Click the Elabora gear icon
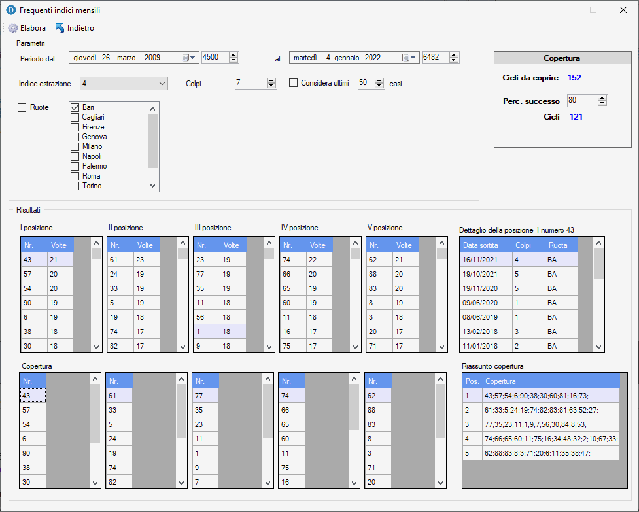Viewport: 639px width, 512px height. click(x=13, y=28)
